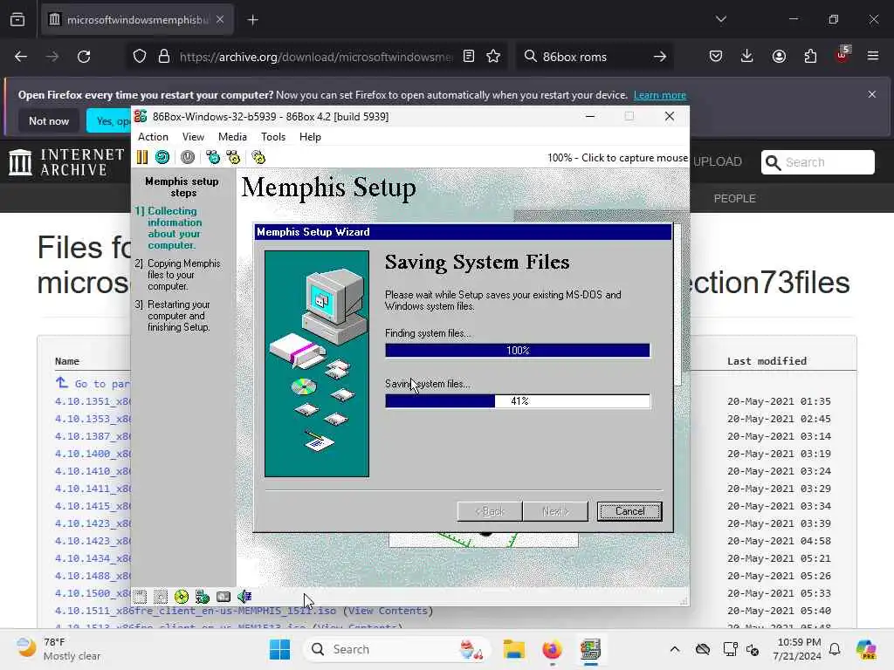The width and height of the screenshot is (894, 670).
Task: Open 86Box Help menu
Action: coord(310,137)
